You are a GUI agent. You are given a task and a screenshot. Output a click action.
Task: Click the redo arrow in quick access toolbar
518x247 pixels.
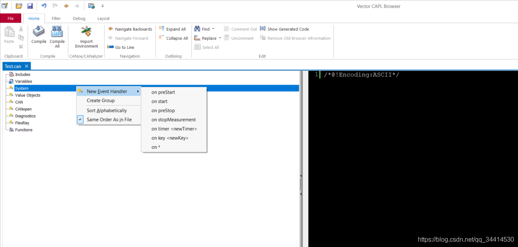(55, 6)
